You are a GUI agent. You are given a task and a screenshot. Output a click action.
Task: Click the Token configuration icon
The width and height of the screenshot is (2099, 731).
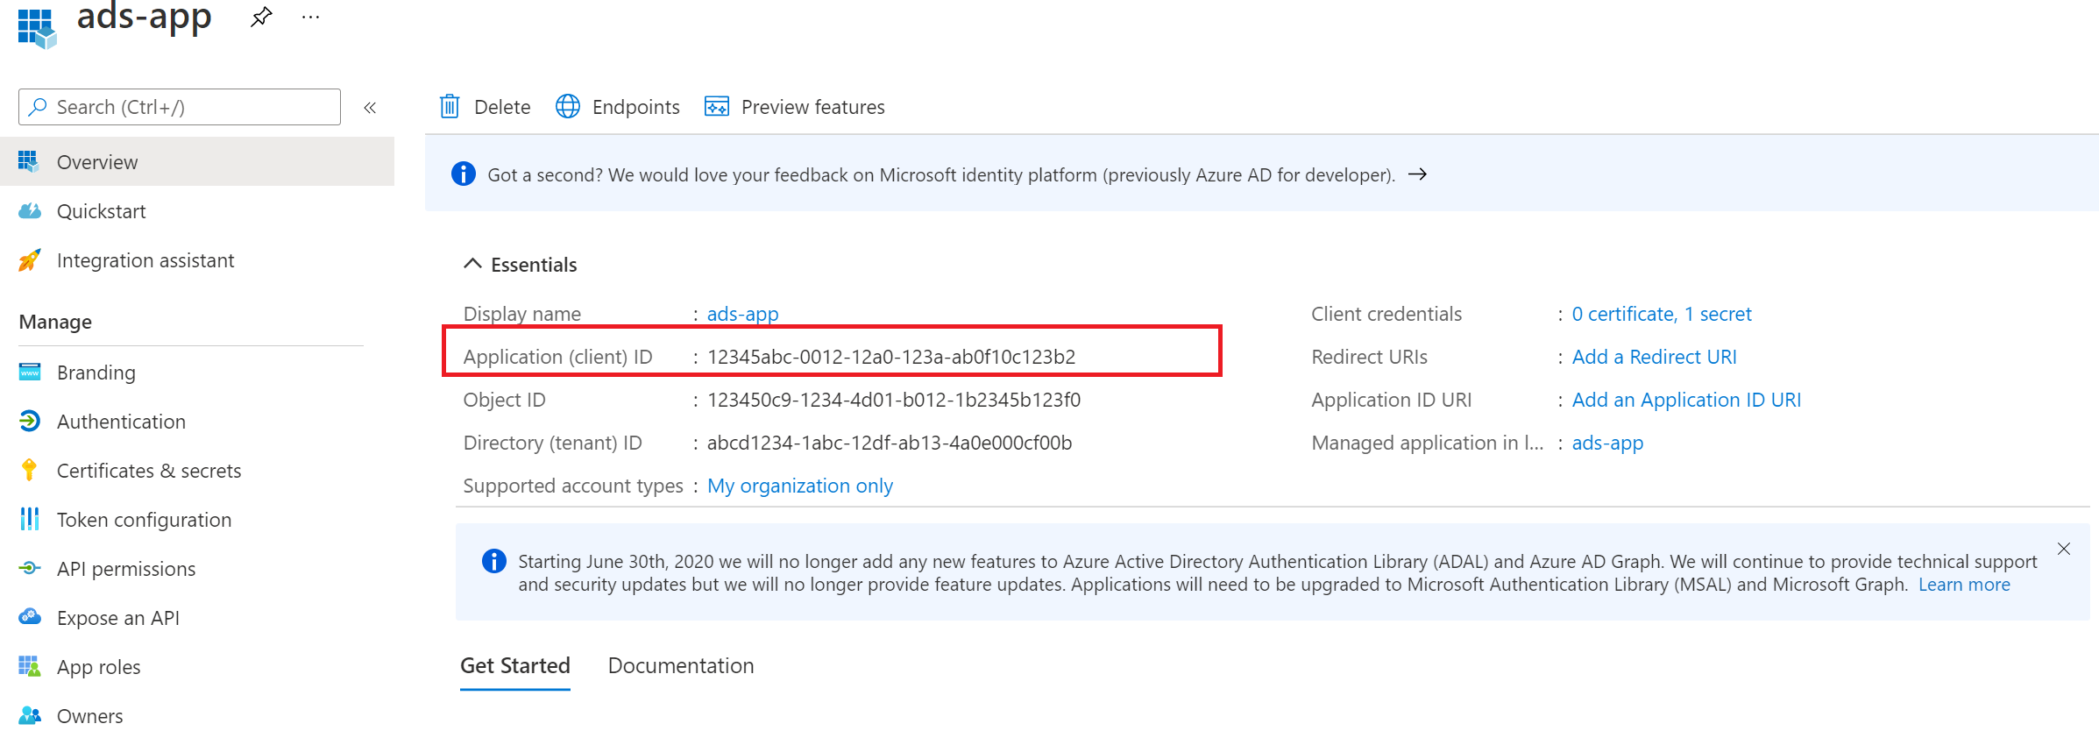coord(30,520)
